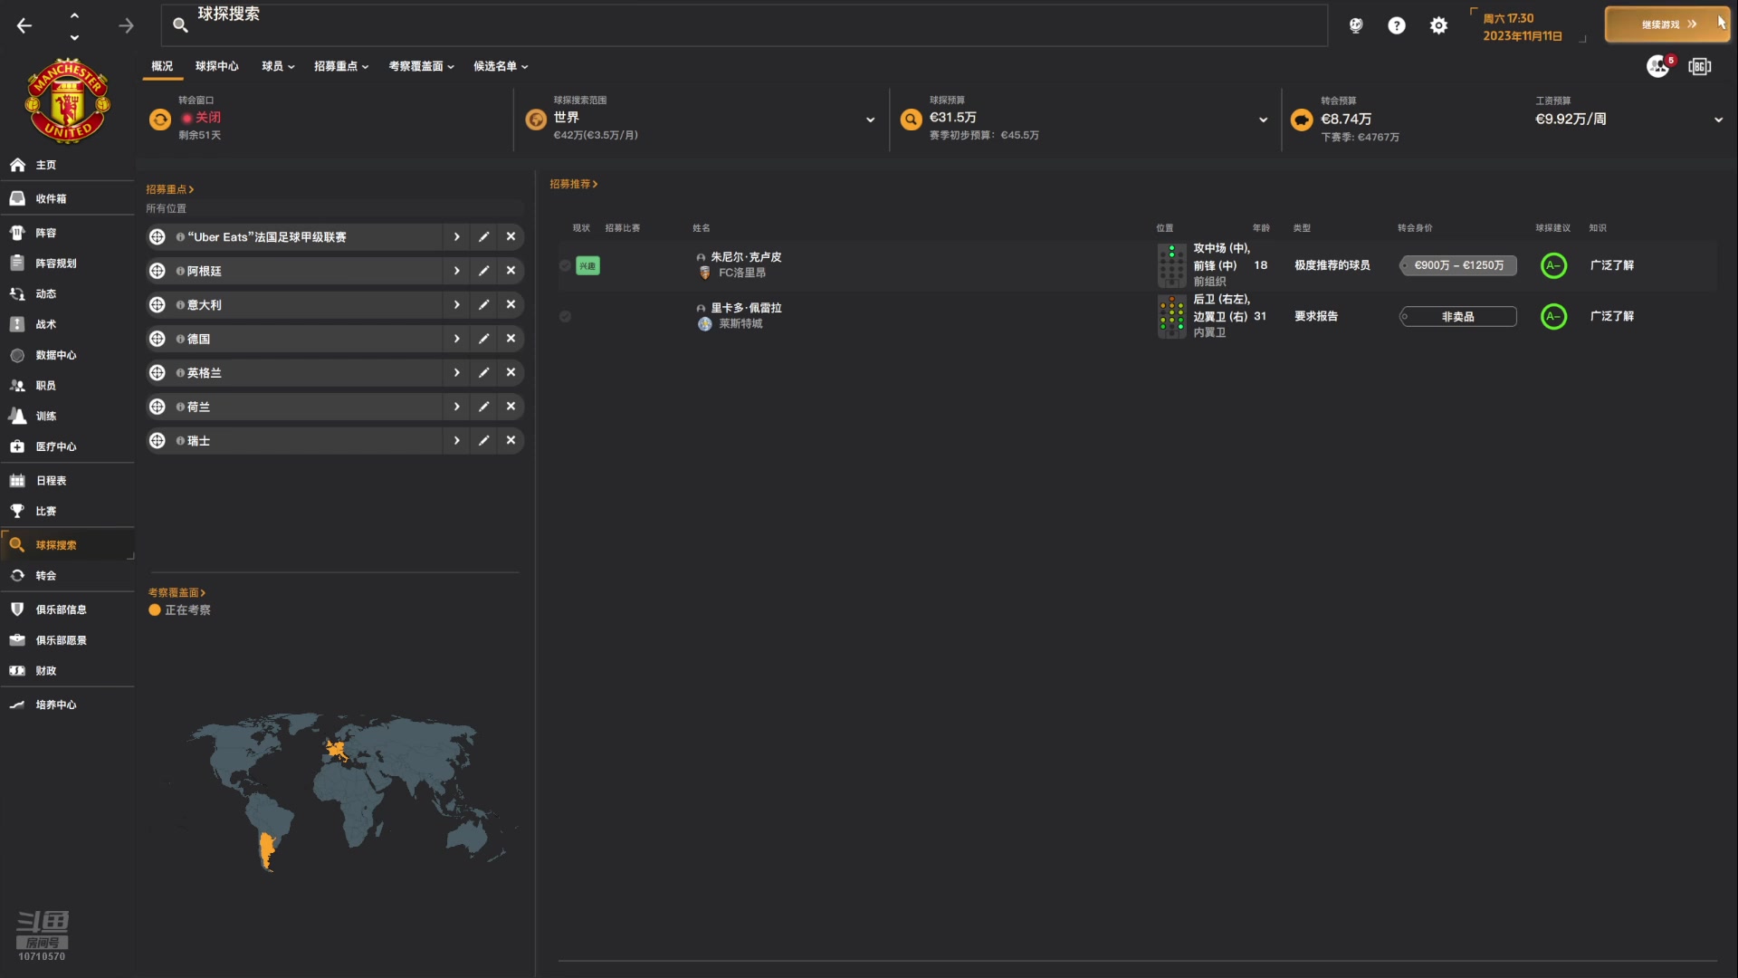Remove the 意大利 recruitment focus
Image resolution: width=1738 pixels, height=978 pixels.
(x=511, y=304)
